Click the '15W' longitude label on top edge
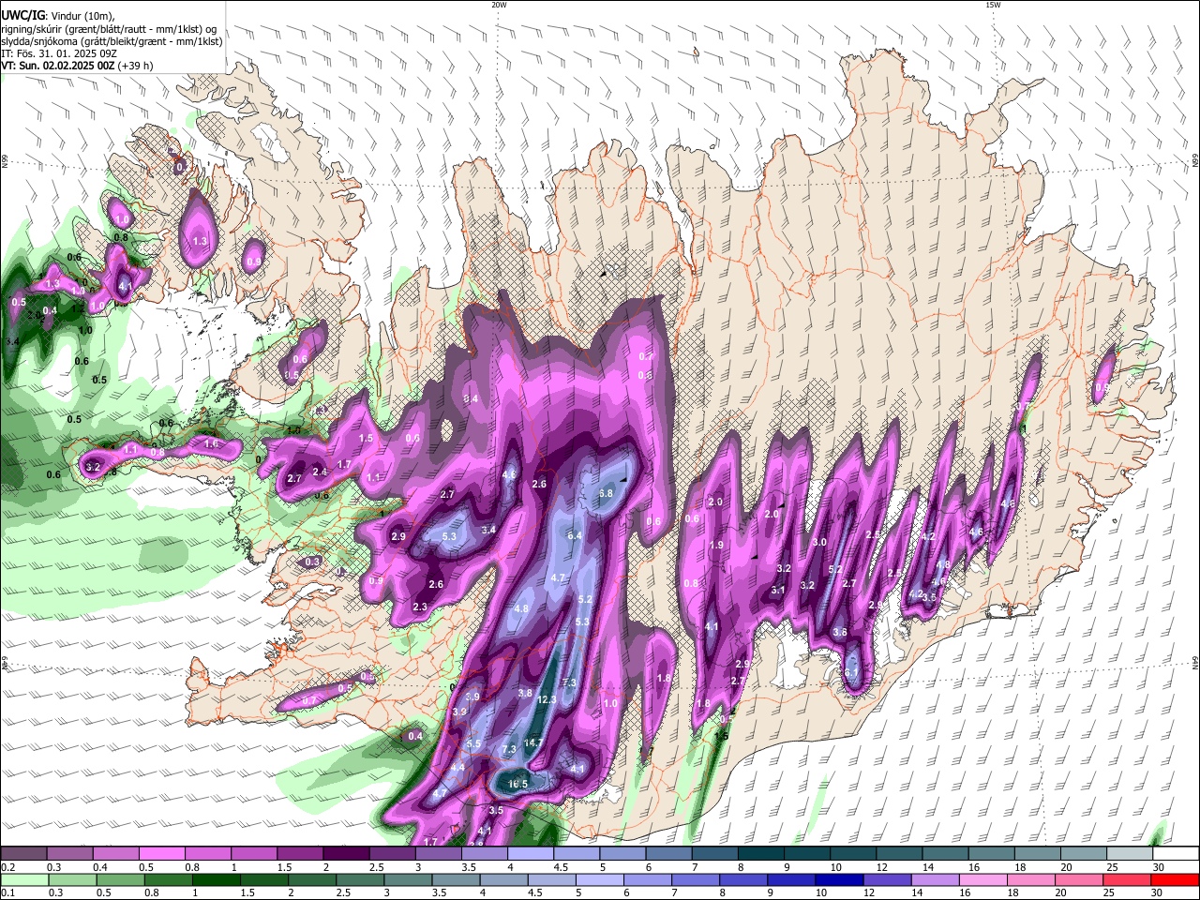The height and width of the screenshot is (900, 1200). 993,5
